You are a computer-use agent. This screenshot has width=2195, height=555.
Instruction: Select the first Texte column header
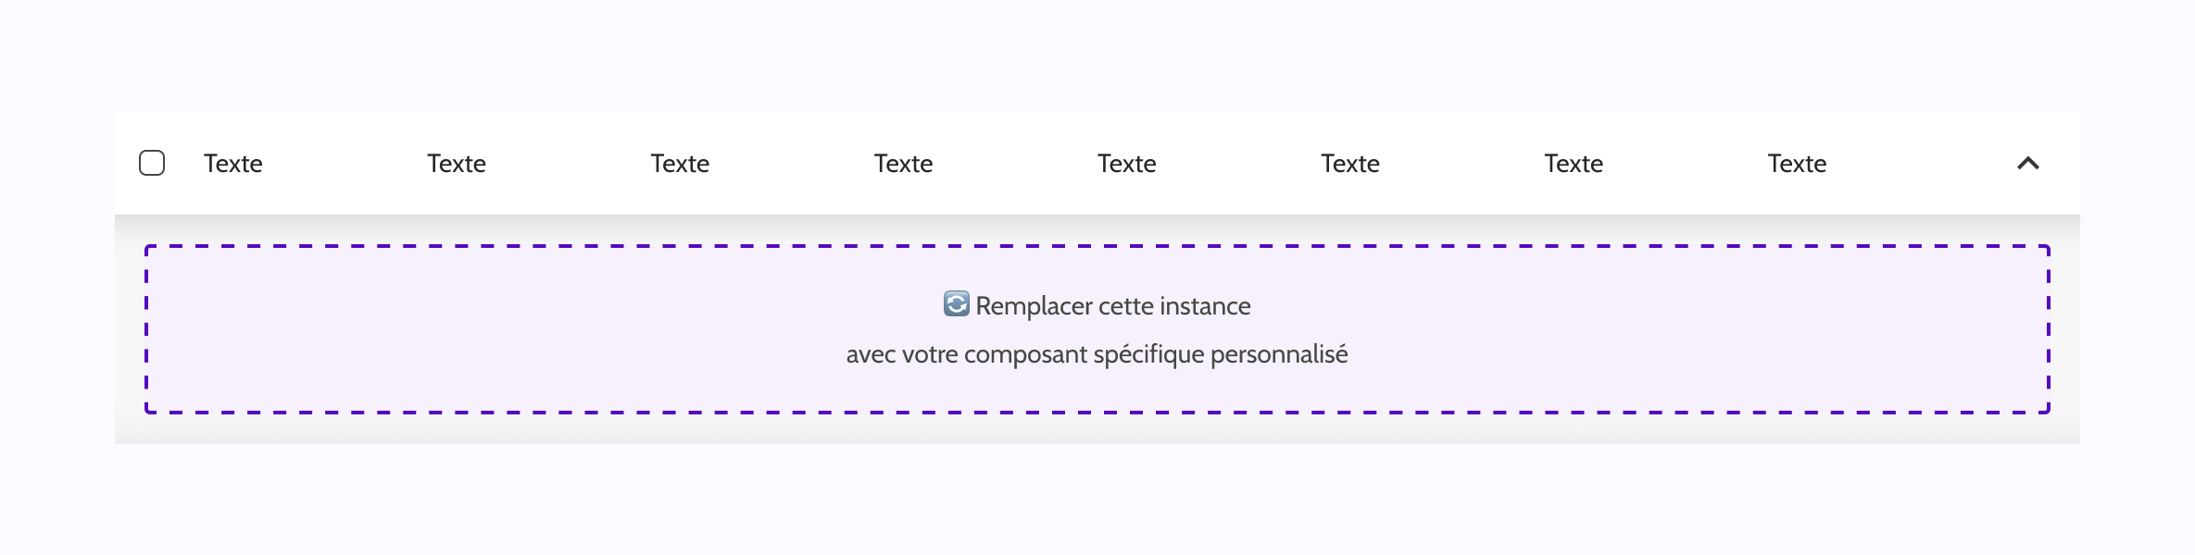click(232, 163)
